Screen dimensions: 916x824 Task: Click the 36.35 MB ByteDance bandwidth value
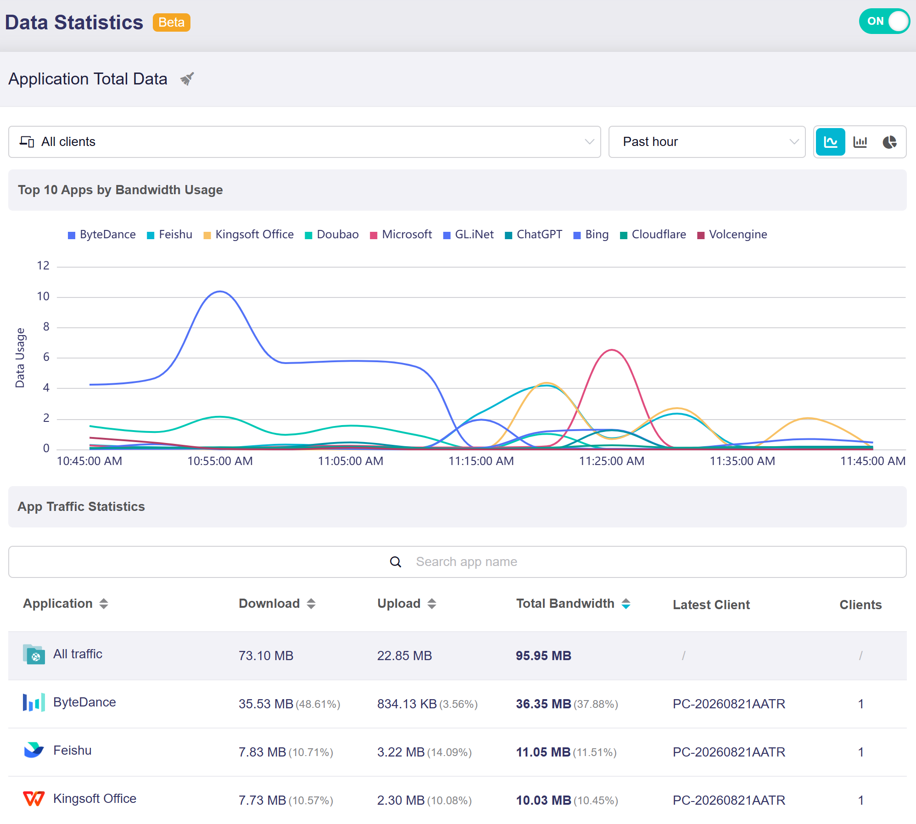coord(543,704)
